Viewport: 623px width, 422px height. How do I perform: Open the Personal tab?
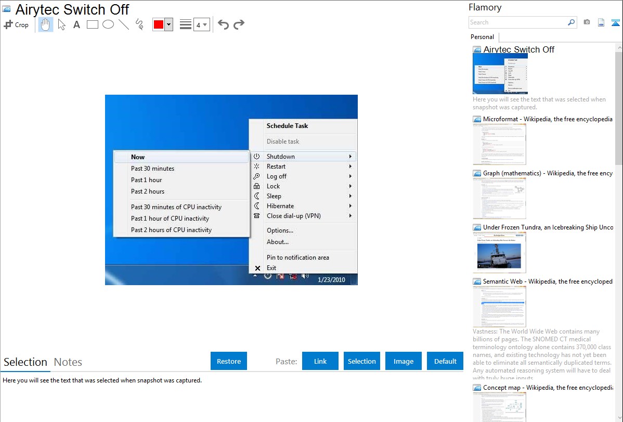(x=483, y=37)
